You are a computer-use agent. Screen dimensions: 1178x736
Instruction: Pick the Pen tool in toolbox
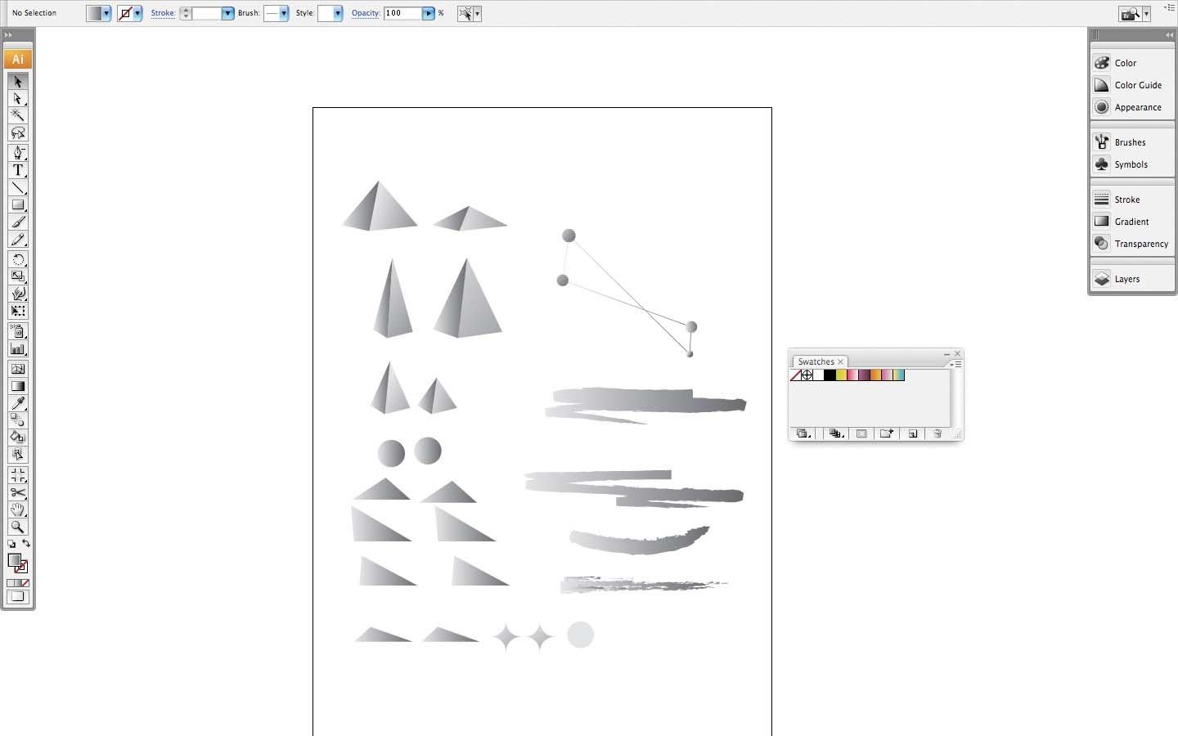click(x=17, y=152)
